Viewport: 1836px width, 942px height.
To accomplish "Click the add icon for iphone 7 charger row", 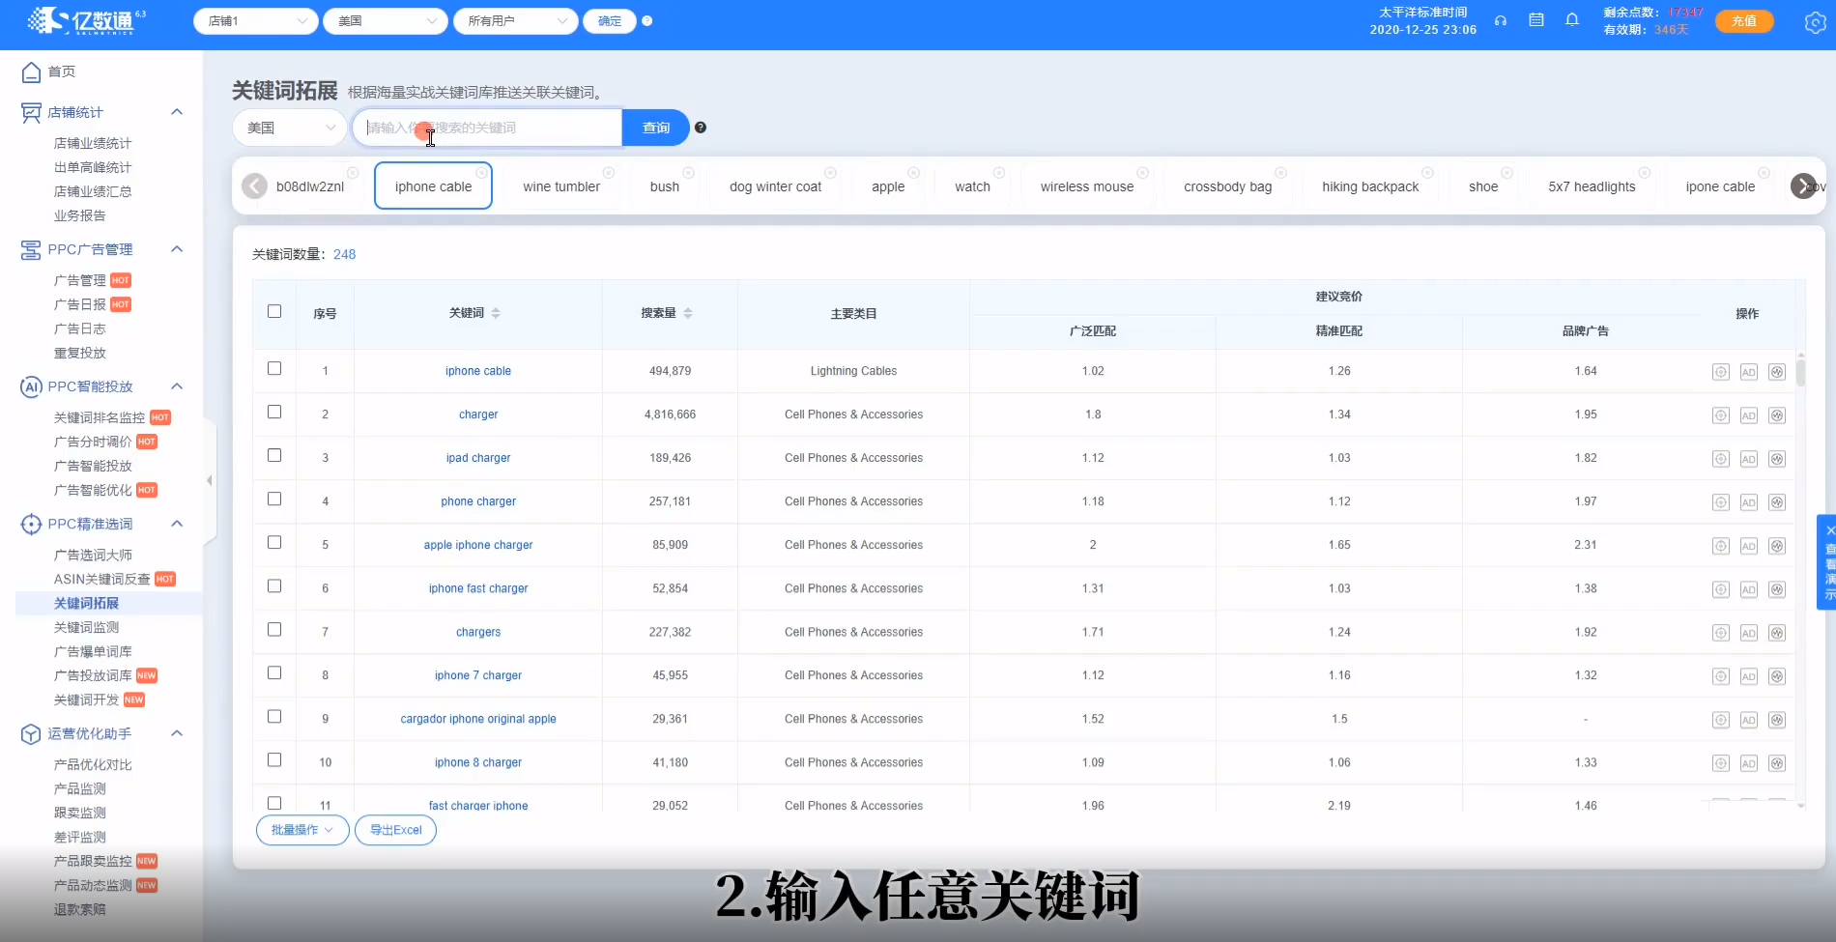I will [x=1721, y=676].
